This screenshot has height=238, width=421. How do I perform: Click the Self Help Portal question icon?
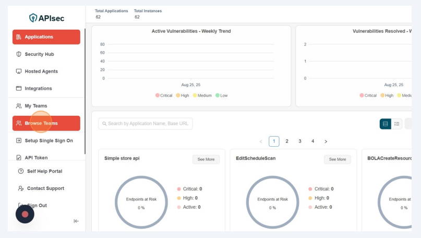(21, 171)
